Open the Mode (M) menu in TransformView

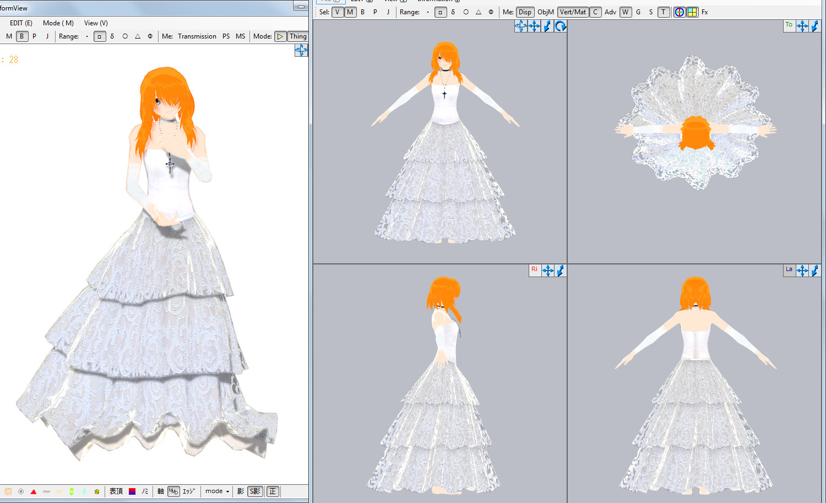(x=58, y=23)
